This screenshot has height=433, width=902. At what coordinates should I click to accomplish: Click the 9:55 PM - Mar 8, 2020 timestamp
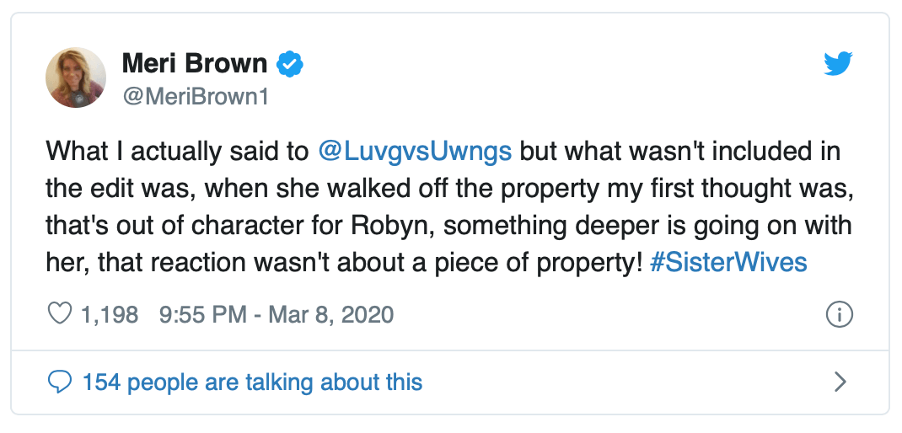[276, 315]
